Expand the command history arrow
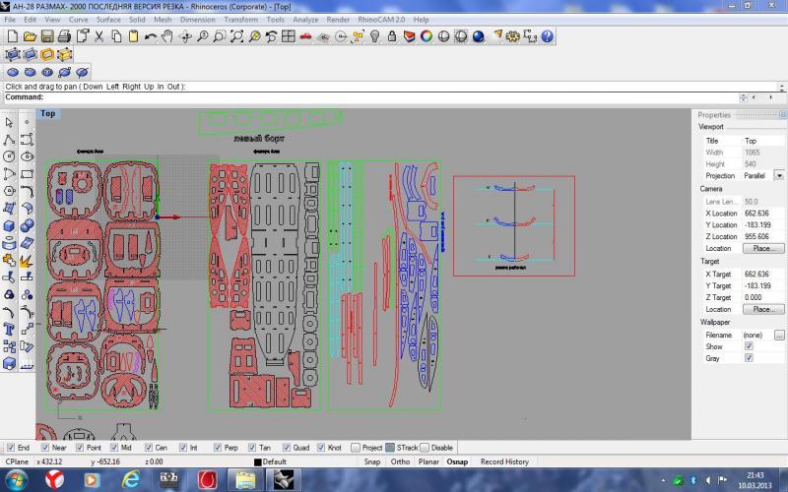Image resolution: width=788 pixels, height=492 pixels. 744,97
